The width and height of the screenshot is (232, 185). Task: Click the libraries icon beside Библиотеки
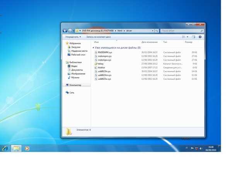[67, 62]
